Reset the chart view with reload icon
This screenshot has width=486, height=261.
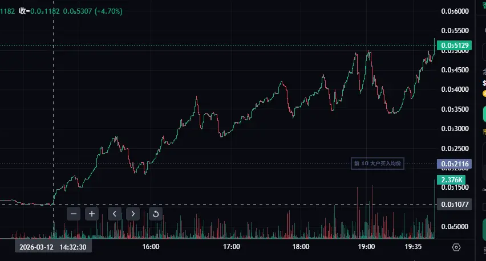coord(156,214)
